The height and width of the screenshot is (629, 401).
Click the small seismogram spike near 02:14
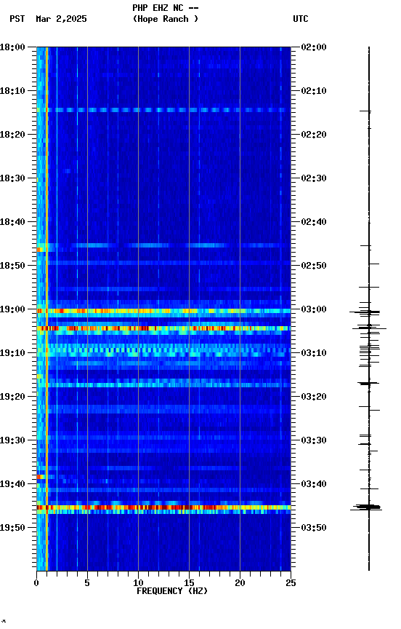[365, 111]
